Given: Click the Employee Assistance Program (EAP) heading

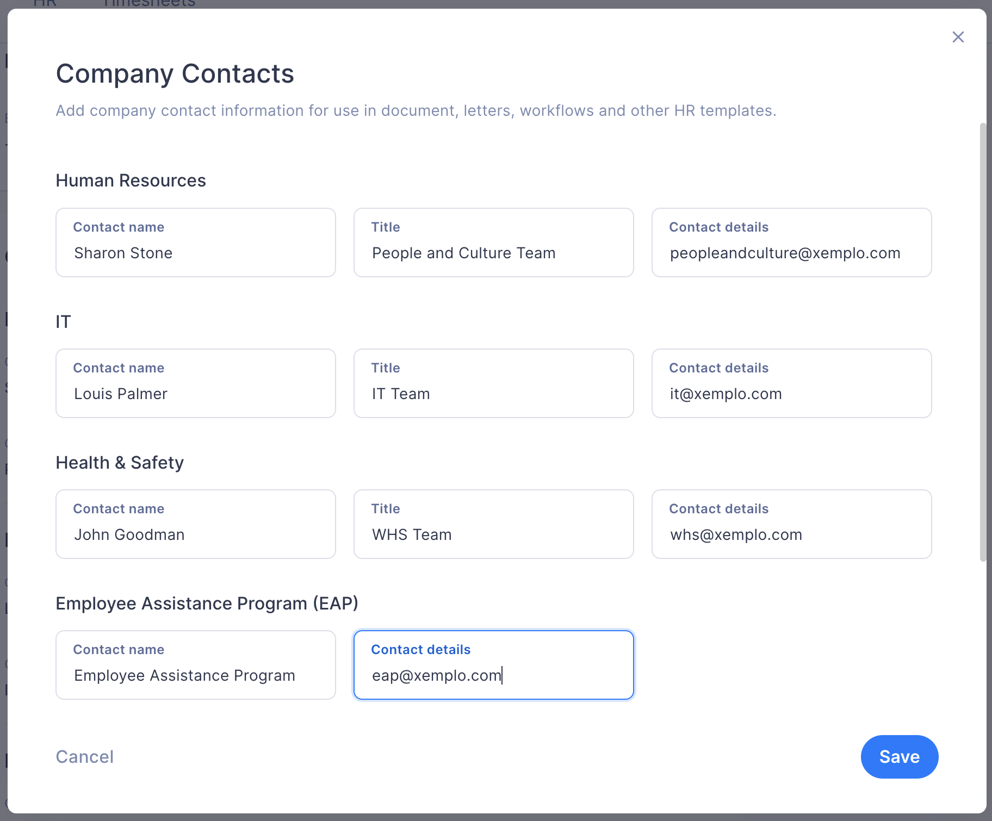Looking at the screenshot, I should 207,604.
